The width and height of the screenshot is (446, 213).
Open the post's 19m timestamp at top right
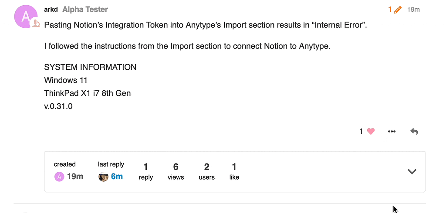(x=413, y=9)
